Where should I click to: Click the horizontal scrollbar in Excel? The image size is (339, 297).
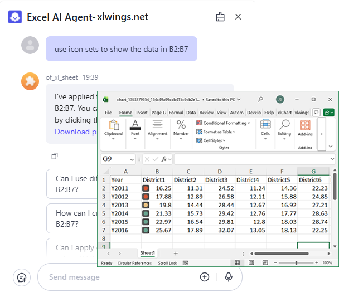pos(282,254)
